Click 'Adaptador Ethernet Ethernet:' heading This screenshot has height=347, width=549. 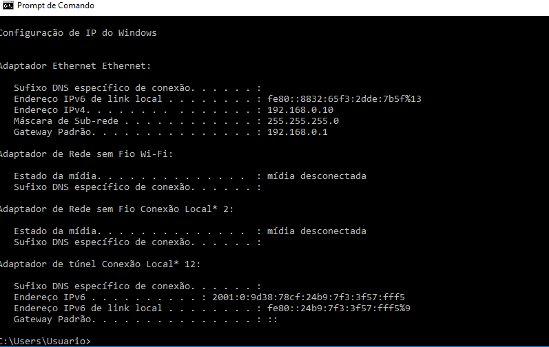[x=75, y=66]
